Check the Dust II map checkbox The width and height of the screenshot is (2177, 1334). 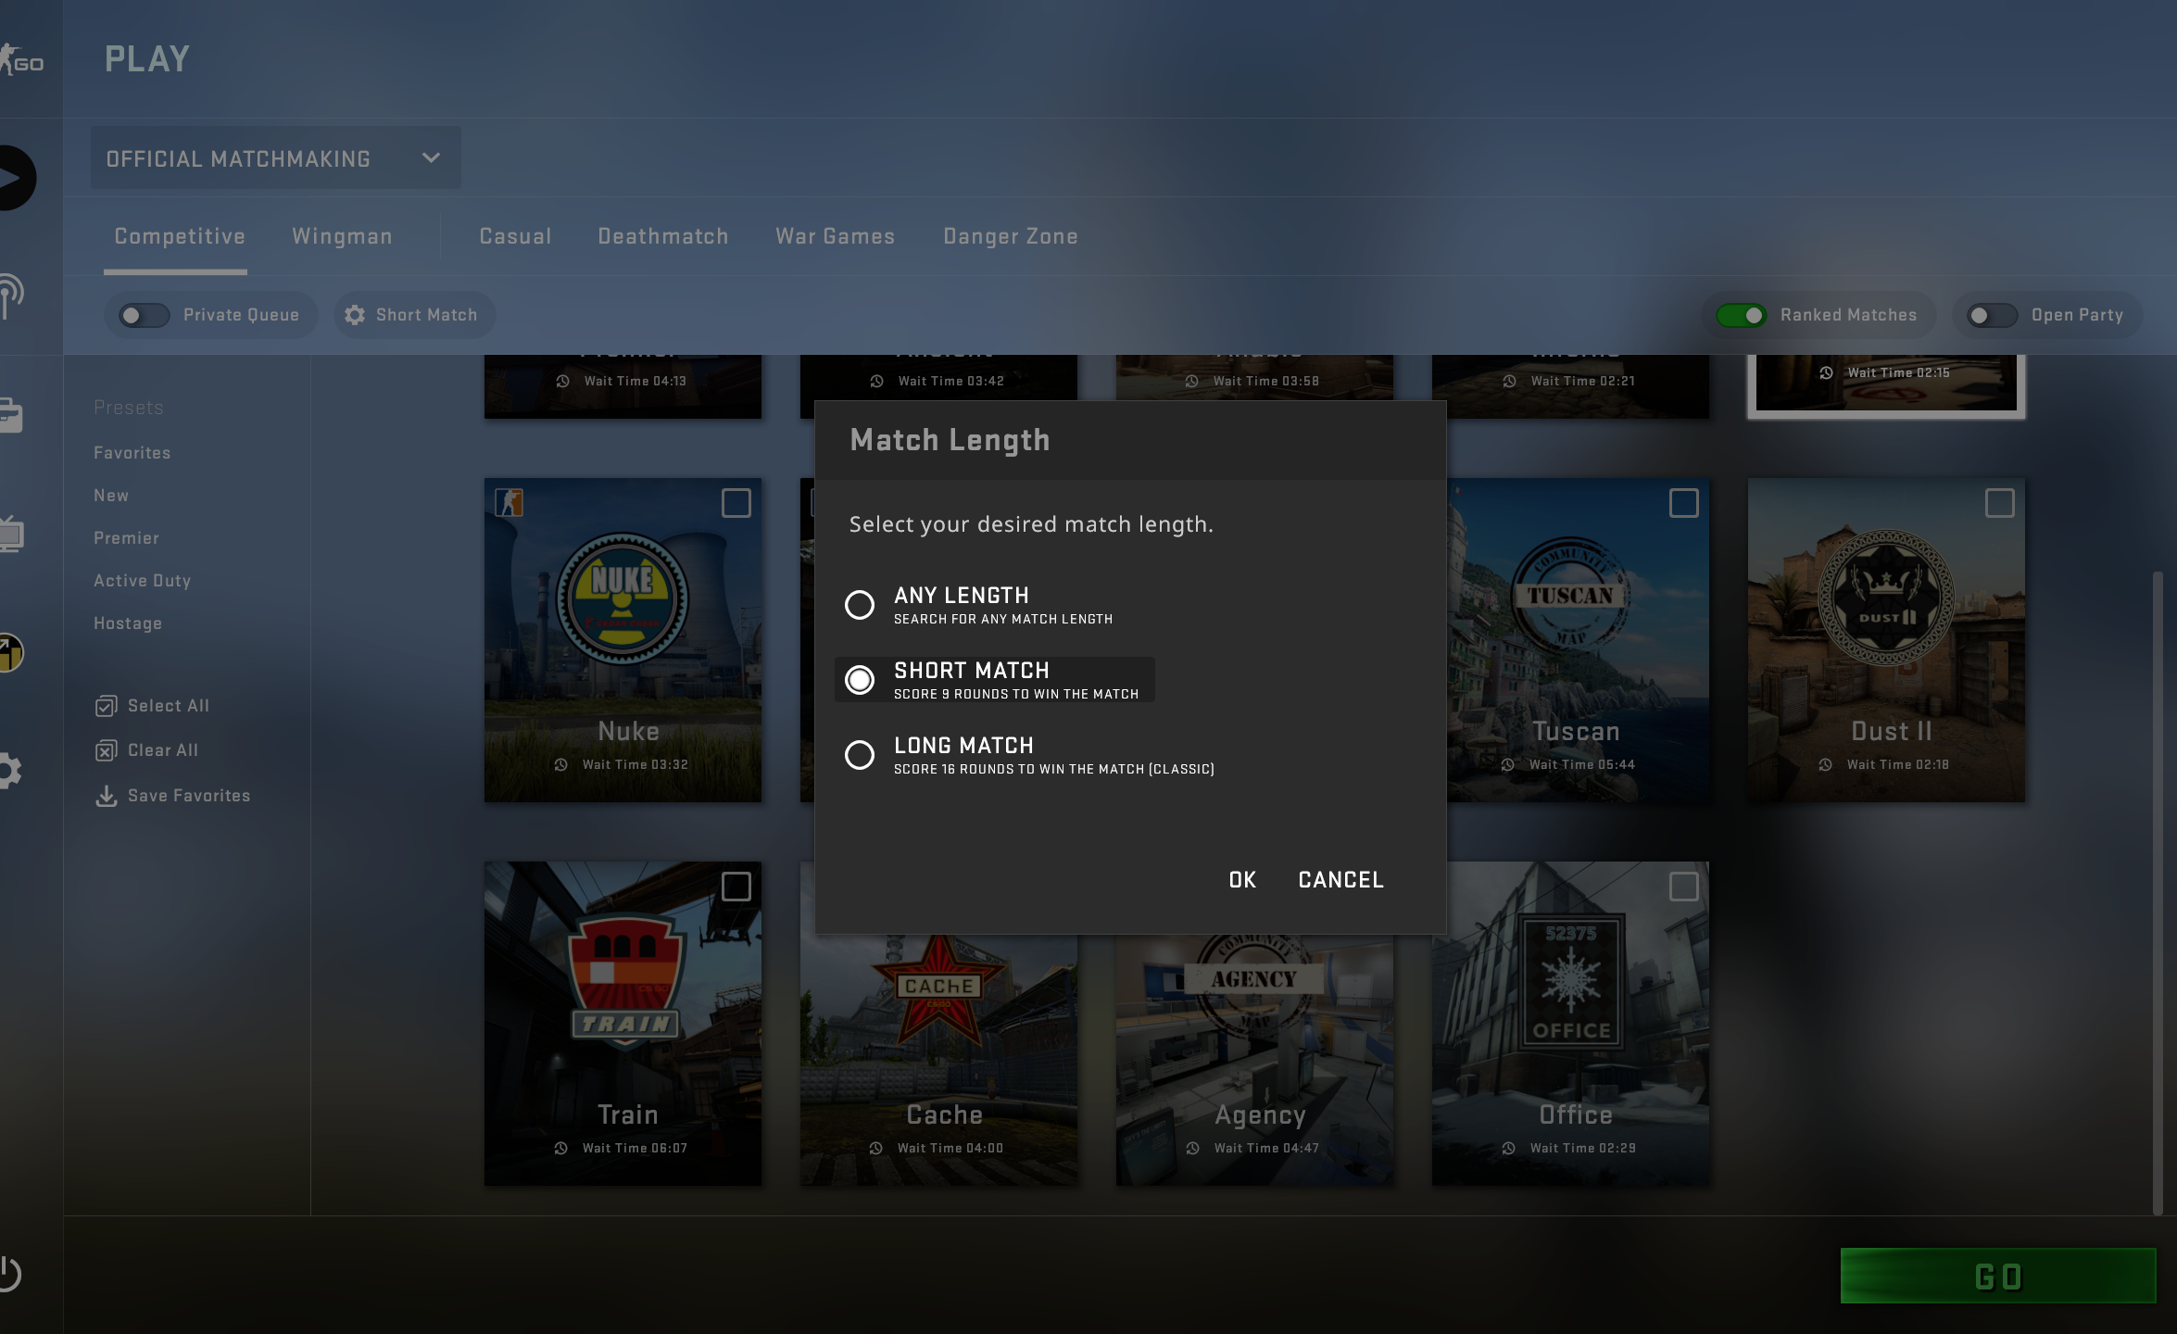tap(1999, 503)
